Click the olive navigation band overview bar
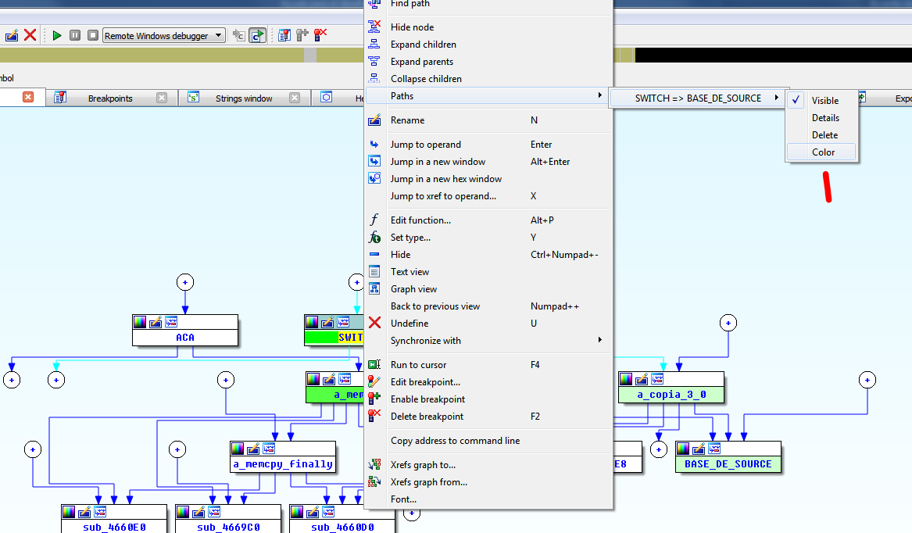The image size is (912, 533). 156,55
